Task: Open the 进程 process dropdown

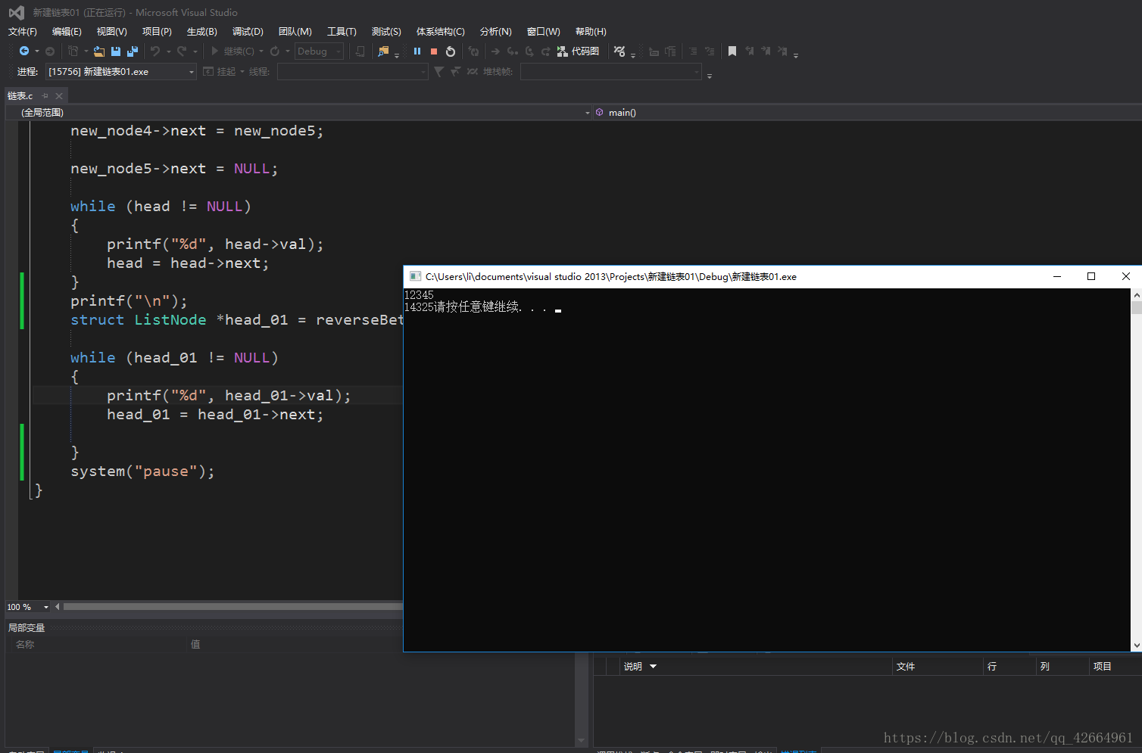Action: [x=121, y=71]
